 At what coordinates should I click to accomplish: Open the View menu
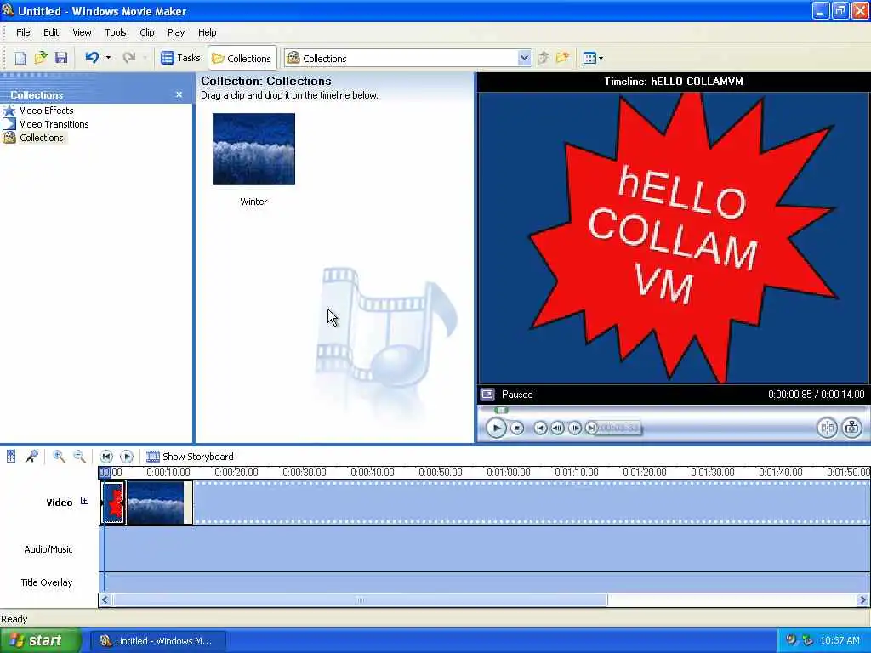[x=82, y=32]
